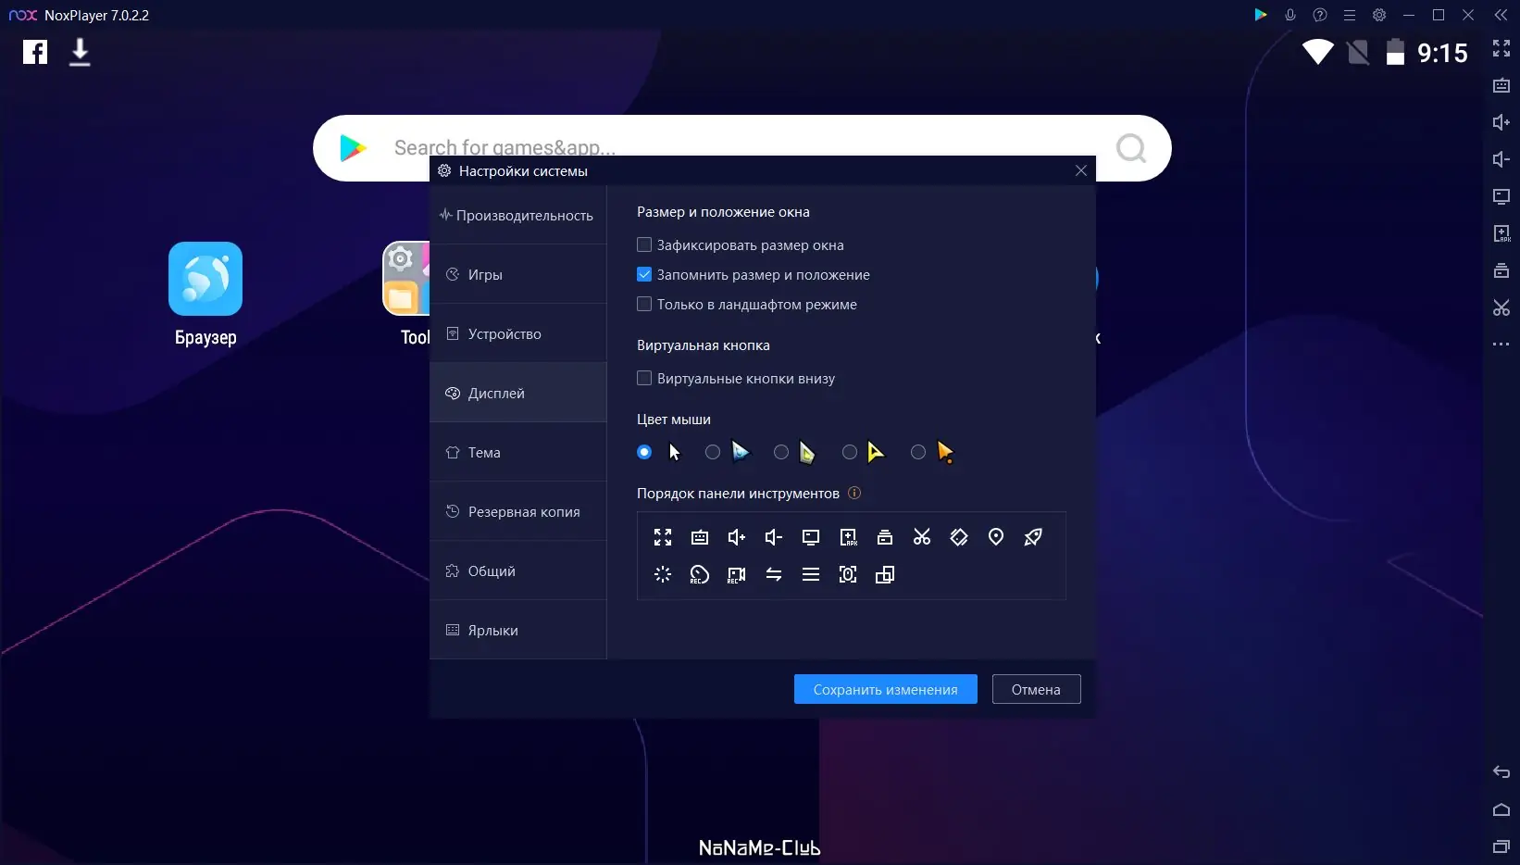Decrease volume via the sidebar volume-down icon
Viewport: 1520px width, 865px height.
point(1501,159)
